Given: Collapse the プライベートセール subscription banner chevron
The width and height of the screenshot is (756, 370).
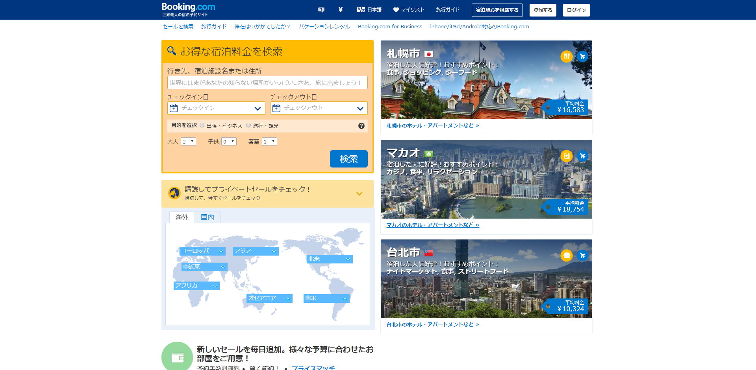Looking at the screenshot, I should pyautogui.click(x=359, y=193).
